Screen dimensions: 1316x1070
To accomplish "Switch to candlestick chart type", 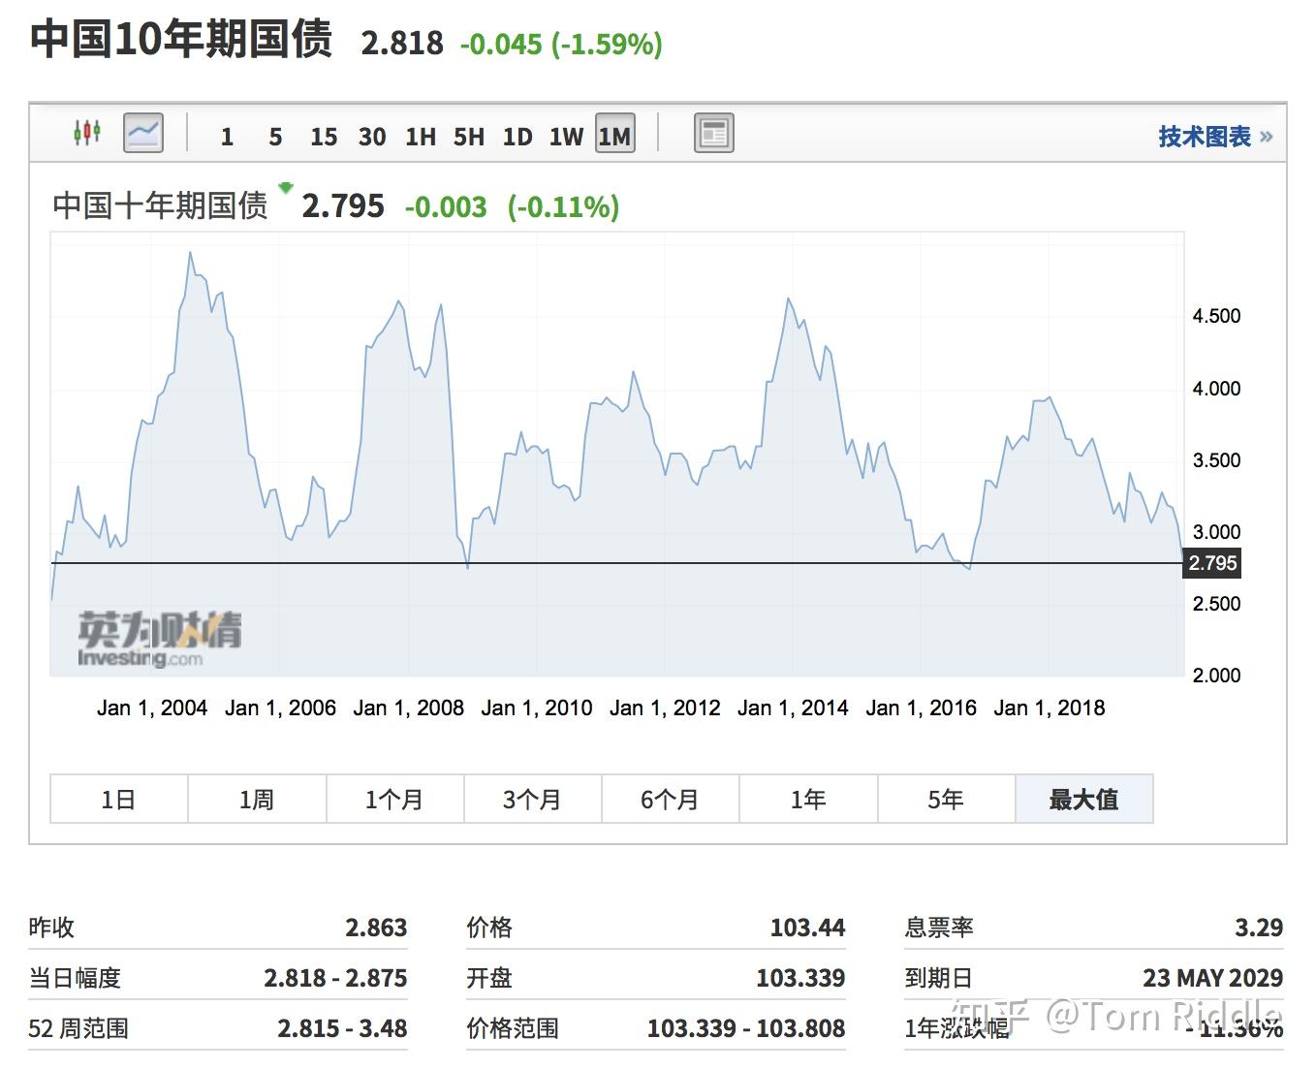I will point(87,133).
